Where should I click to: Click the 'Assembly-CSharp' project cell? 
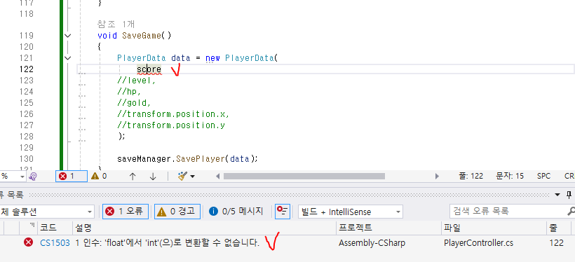pos(372,243)
